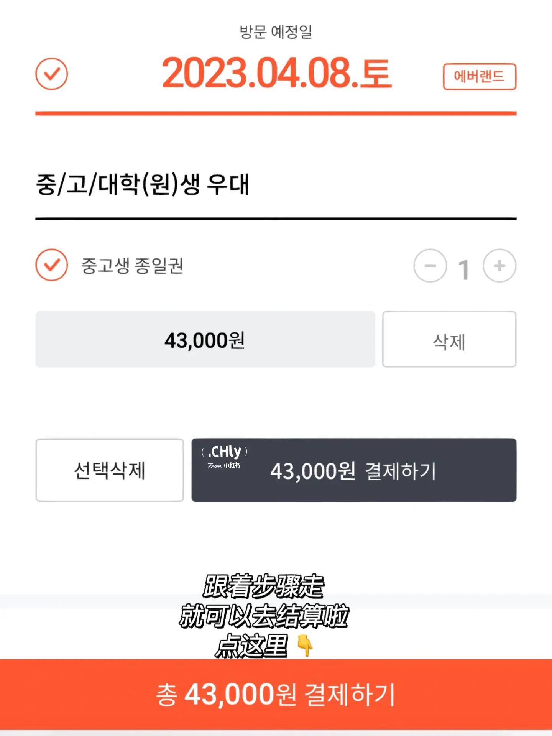Screen dimensions: 552x736
Task: Decrease ticket quantity with minus icon
Action: [430, 266]
